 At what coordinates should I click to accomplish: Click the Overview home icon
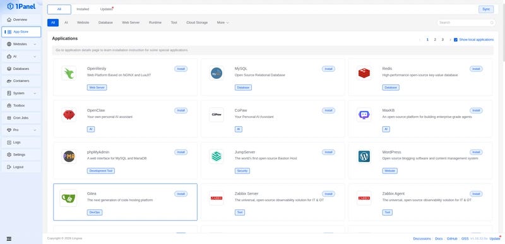coord(9,20)
